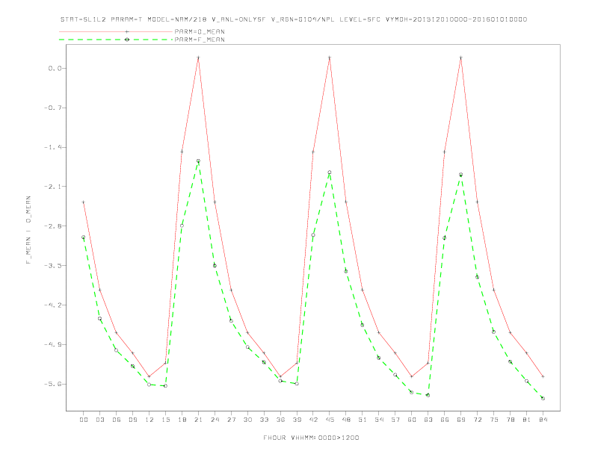The height and width of the screenshot is (457, 592).
Task: Click the x-axis tick label 09
Action: coord(132,420)
